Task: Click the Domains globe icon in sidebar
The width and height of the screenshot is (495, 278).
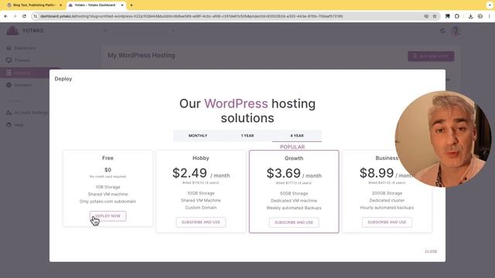Action: tap(9, 85)
